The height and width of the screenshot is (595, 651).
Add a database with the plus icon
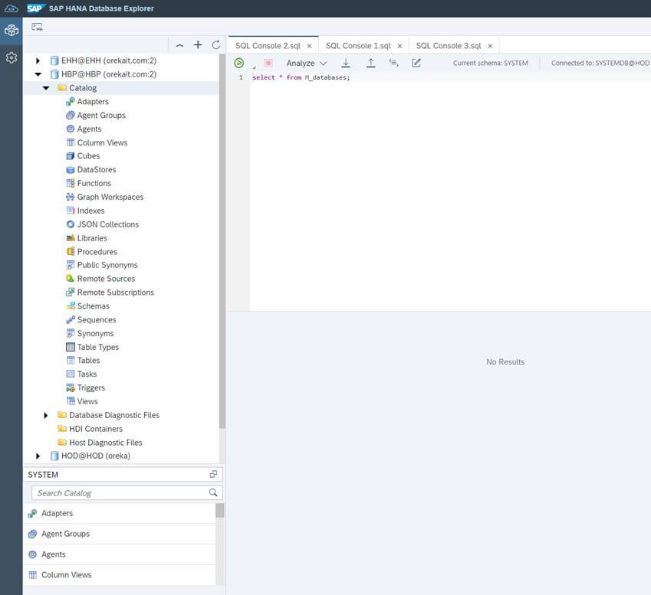tap(198, 44)
